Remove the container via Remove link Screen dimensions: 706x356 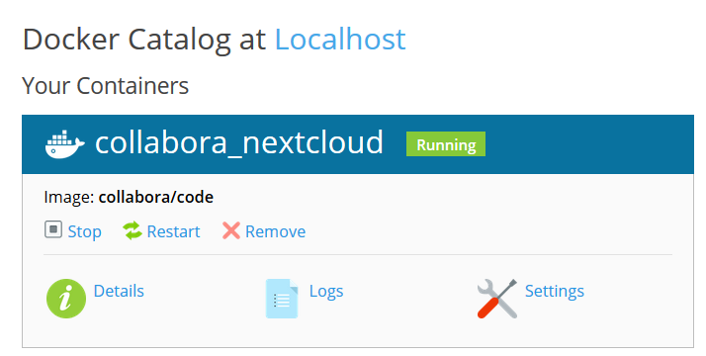pyautogui.click(x=275, y=231)
